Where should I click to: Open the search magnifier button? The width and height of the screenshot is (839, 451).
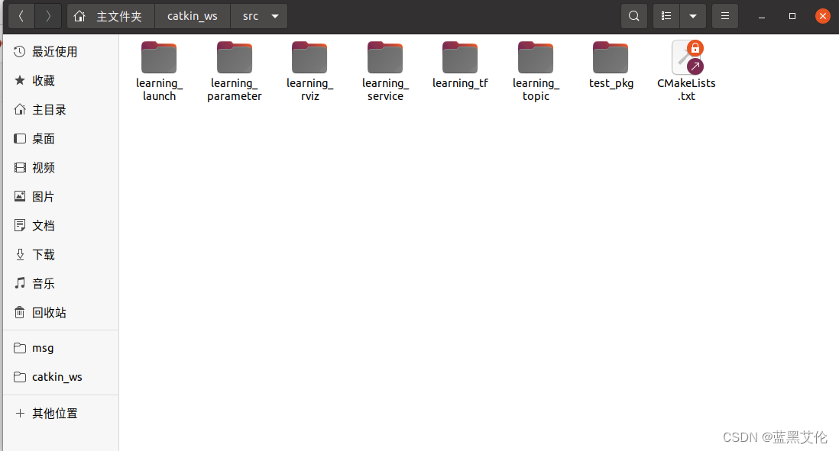click(634, 16)
